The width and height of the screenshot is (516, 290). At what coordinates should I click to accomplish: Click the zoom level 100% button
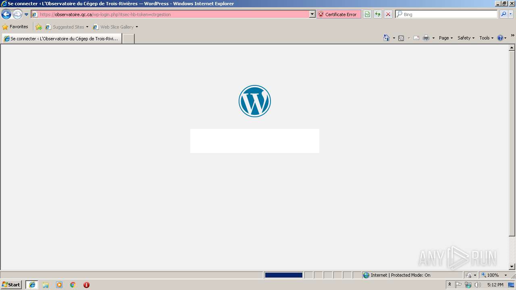(490, 275)
